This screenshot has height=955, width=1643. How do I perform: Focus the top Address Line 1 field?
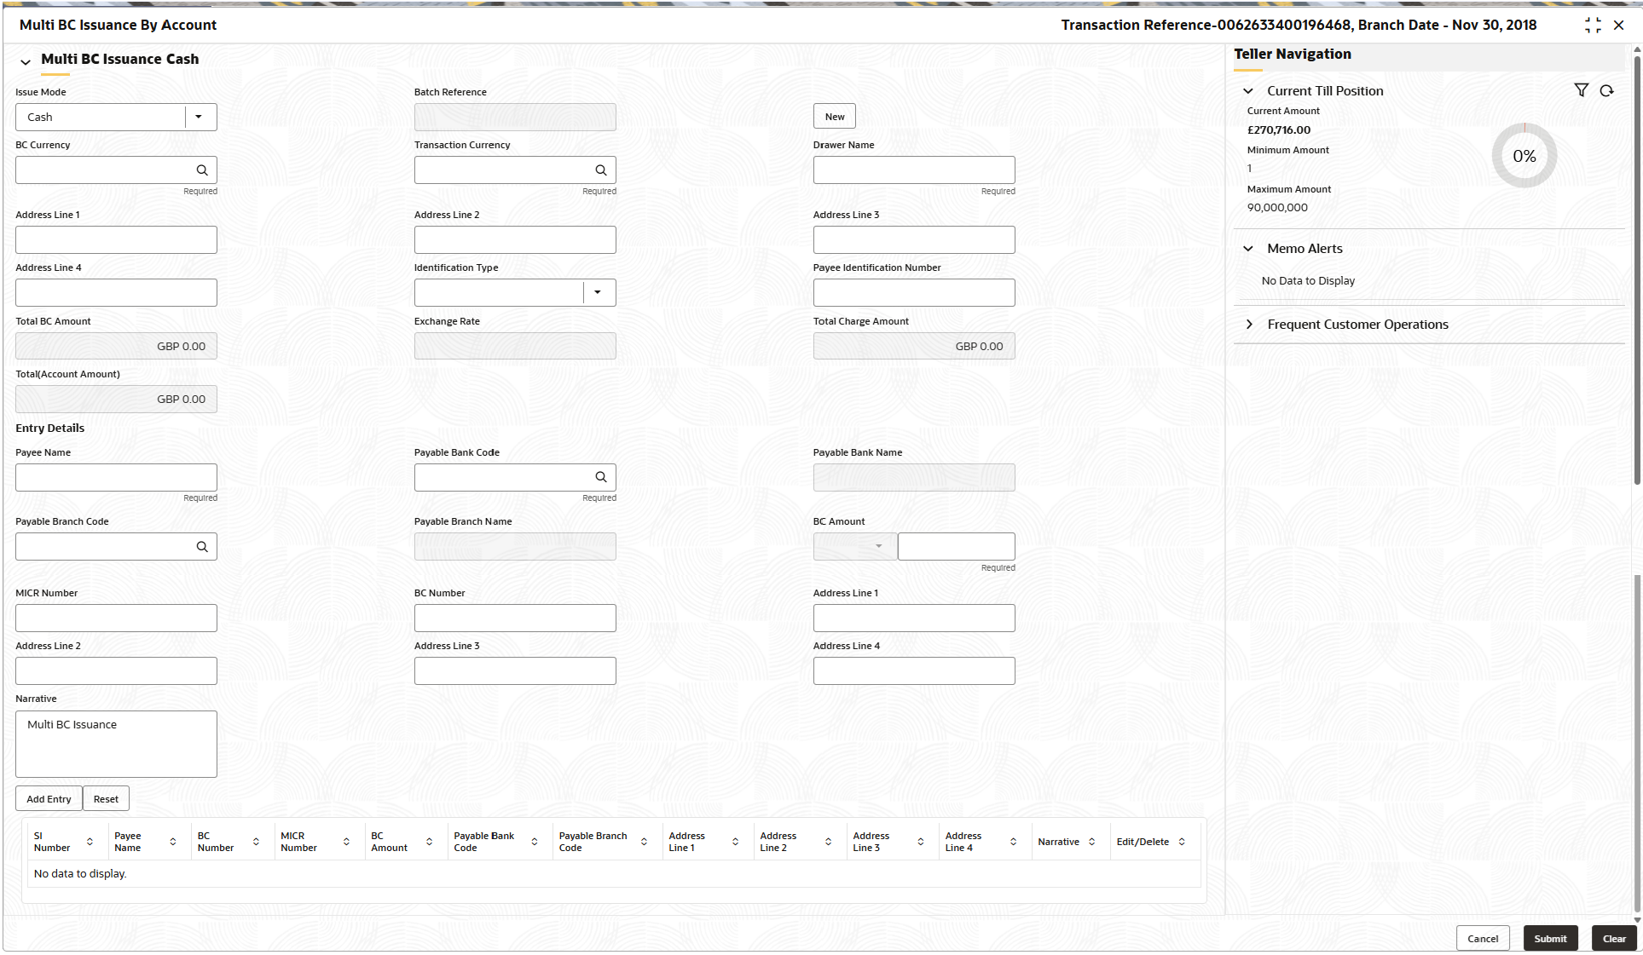pos(116,239)
